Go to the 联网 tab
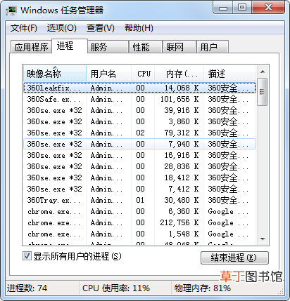 click(179, 47)
